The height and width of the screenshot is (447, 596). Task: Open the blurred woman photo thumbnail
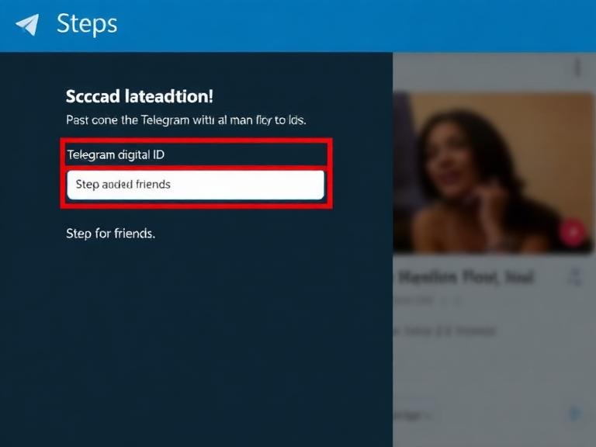tap(493, 172)
